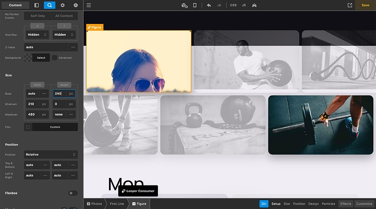Click the Save button
This screenshot has width=376, height=209.
366,5
